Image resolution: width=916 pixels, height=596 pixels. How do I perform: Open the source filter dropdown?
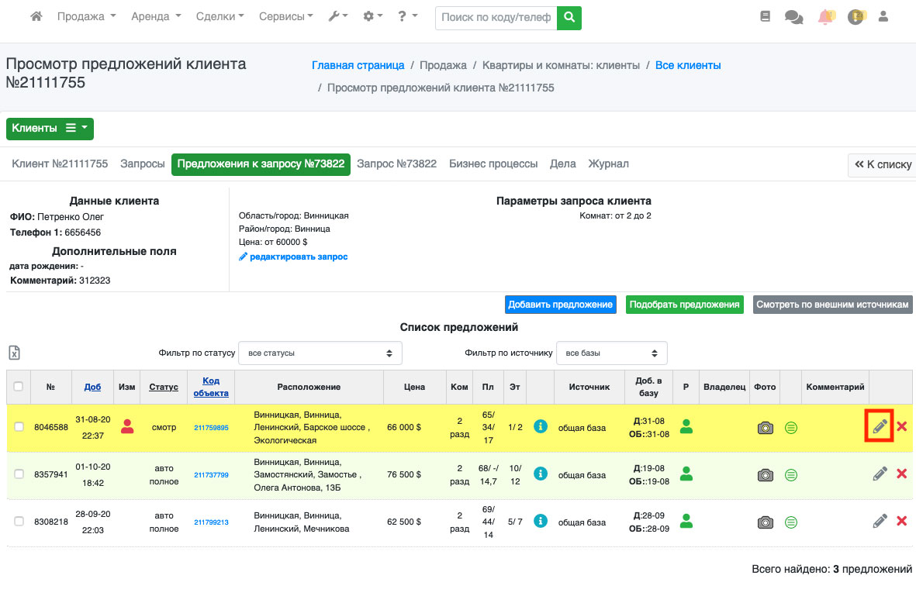611,353
